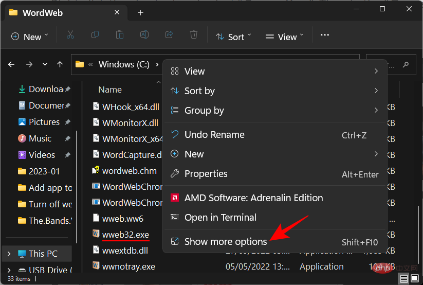Expand the USB Drive tree node
Screen dimensions: 423x285
tap(9, 270)
